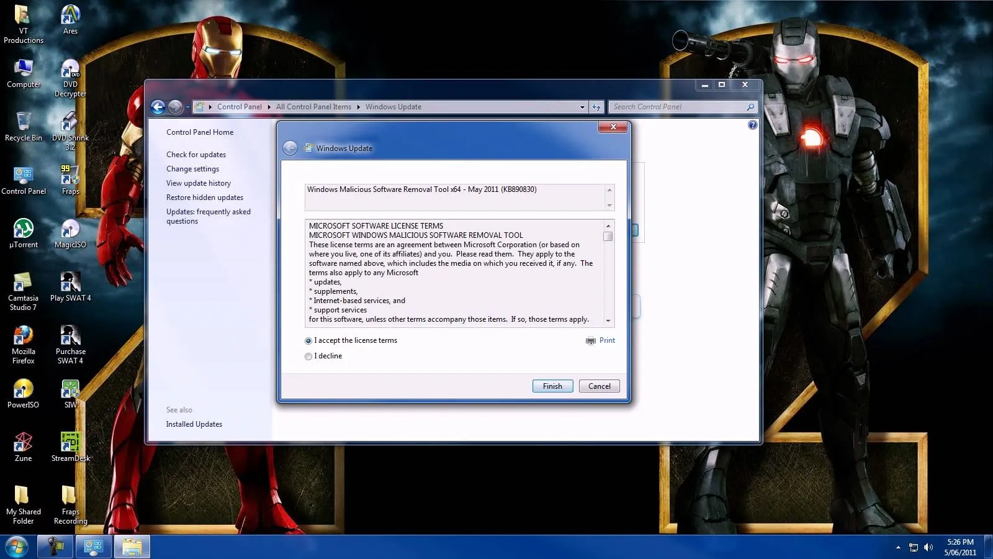Click the printer icon beside Print

590,340
